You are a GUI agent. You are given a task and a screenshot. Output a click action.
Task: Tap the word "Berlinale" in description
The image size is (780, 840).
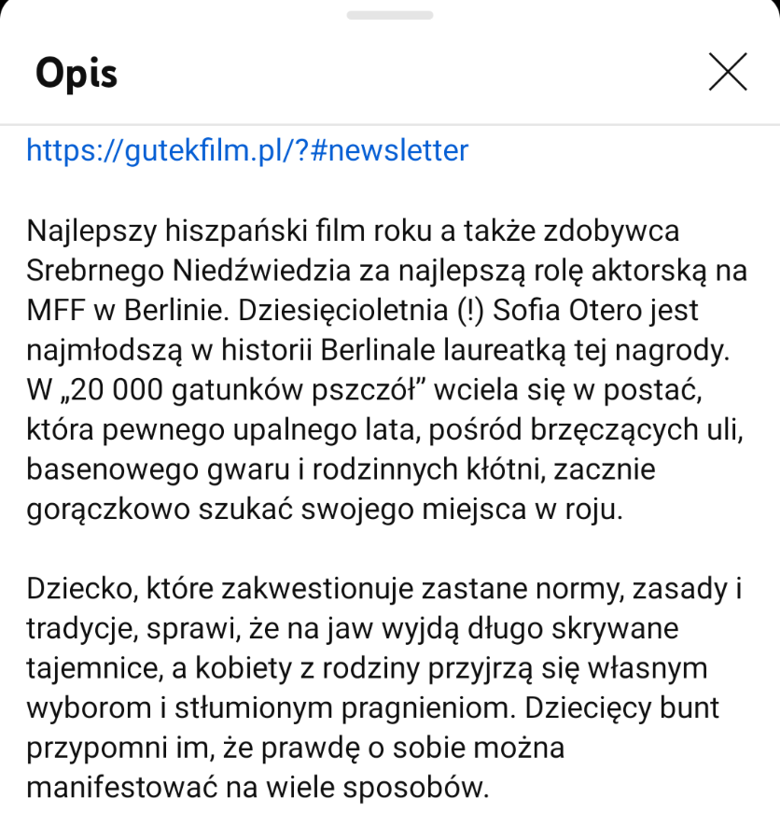378,350
